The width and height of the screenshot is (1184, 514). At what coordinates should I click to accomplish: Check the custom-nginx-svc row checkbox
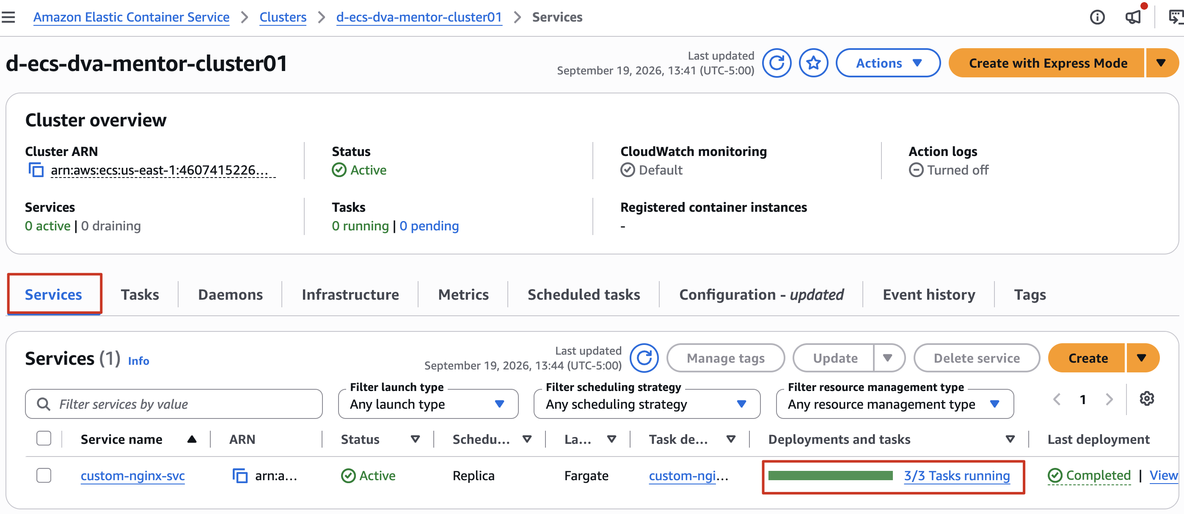point(44,475)
